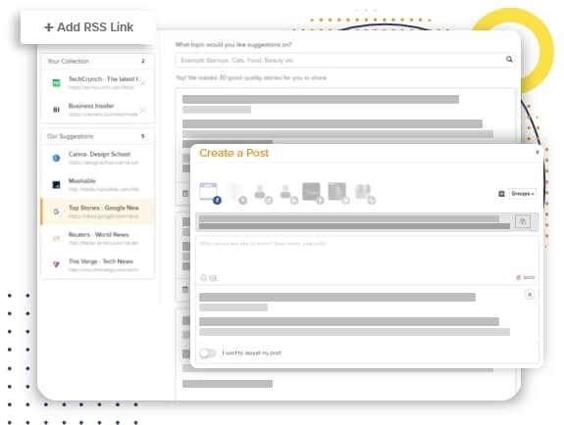Viewport: 564px width, 425px height.
Task: Click the calendar icon under first story
Action: [x=185, y=193]
